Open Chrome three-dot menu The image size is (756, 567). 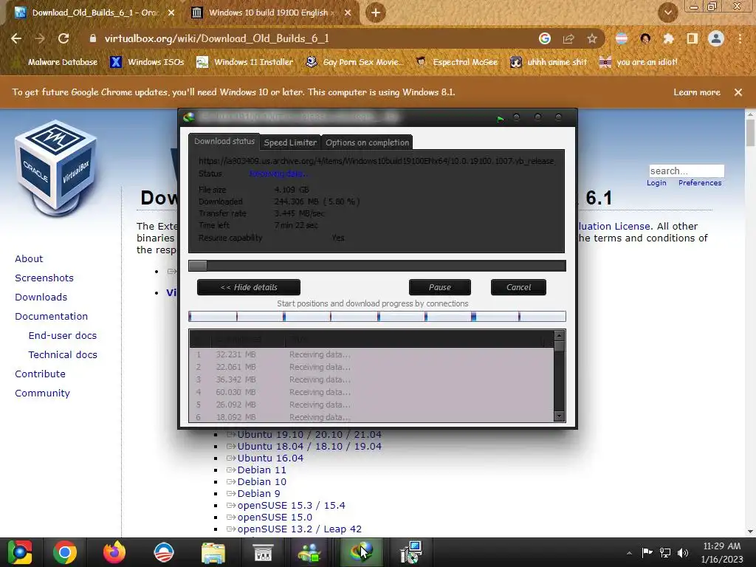pyautogui.click(x=740, y=38)
